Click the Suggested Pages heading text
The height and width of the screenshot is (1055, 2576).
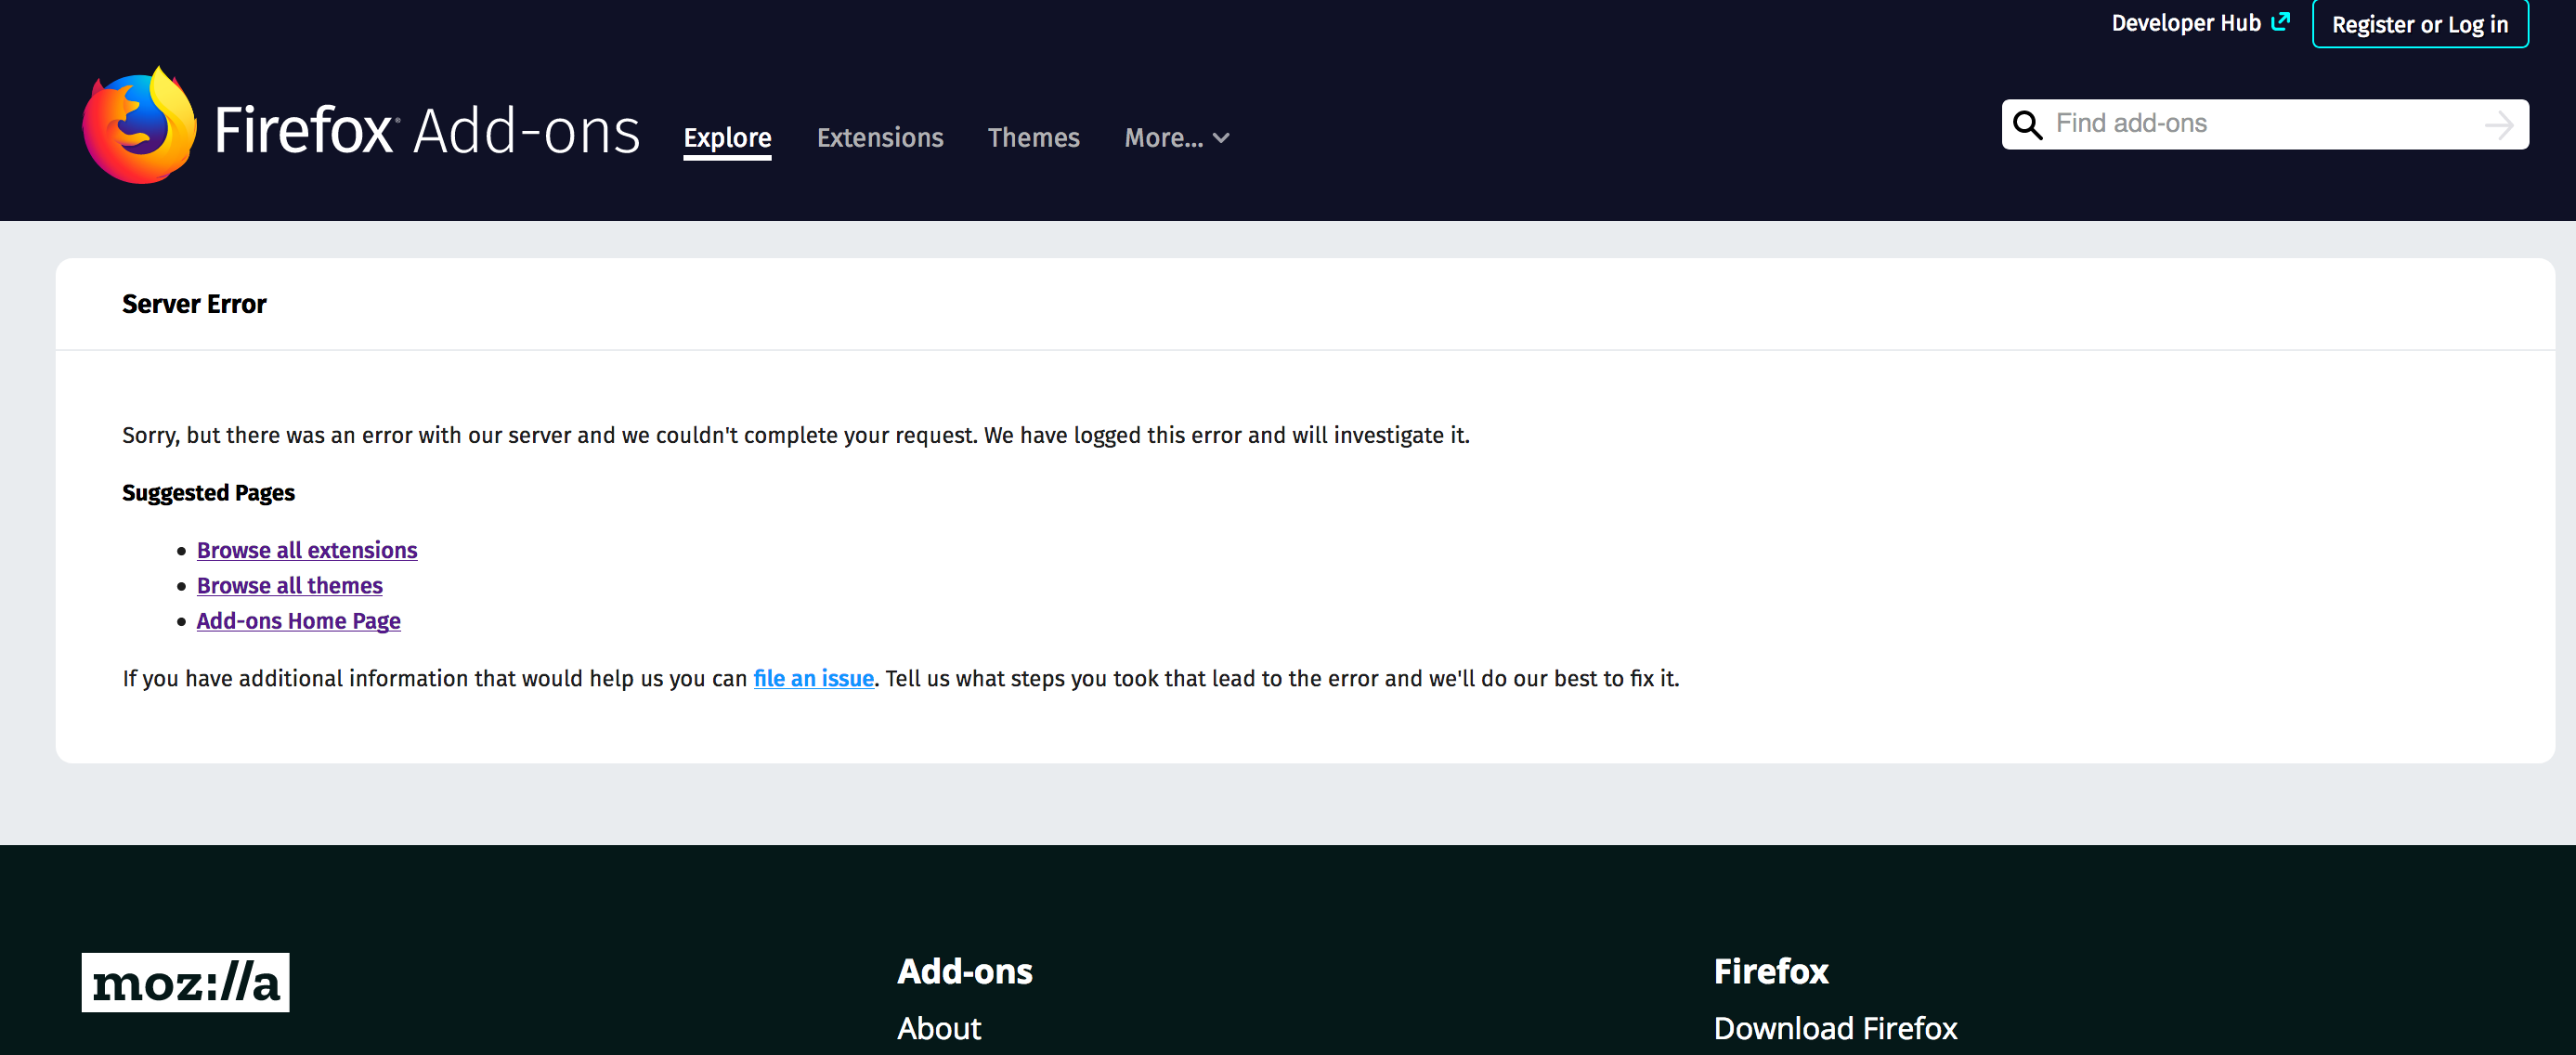(208, 493)
